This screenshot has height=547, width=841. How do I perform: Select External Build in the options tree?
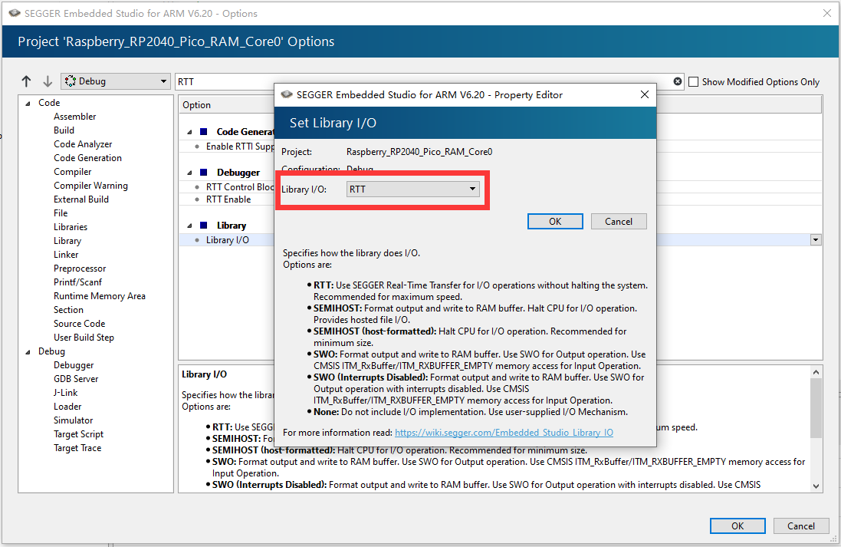(81, 199)
